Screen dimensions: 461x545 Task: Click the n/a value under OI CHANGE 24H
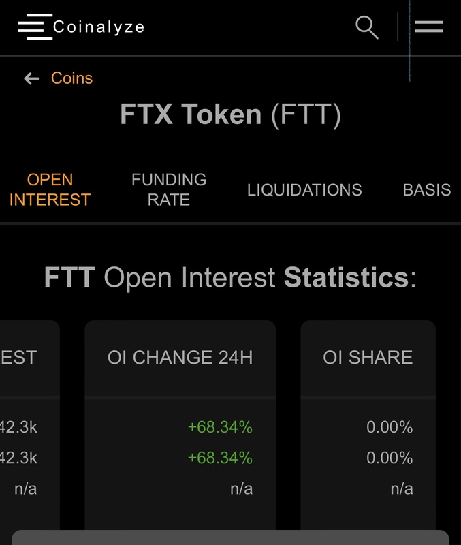tap(242, 488)
